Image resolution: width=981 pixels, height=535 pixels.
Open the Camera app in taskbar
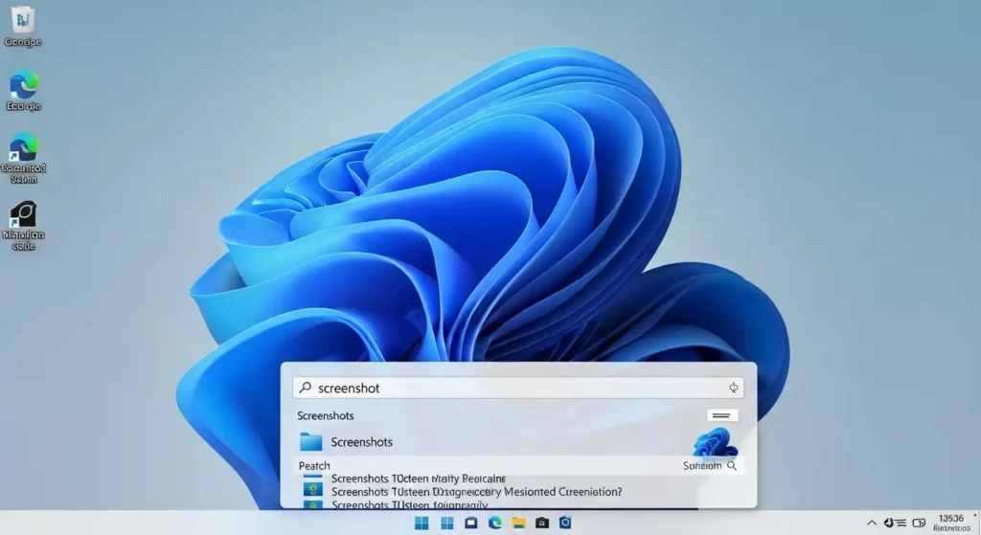click(542, 523)
